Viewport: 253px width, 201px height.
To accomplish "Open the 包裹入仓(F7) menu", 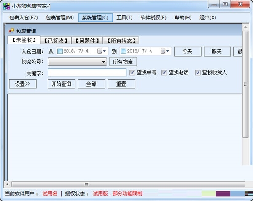I will coord(24,17).
